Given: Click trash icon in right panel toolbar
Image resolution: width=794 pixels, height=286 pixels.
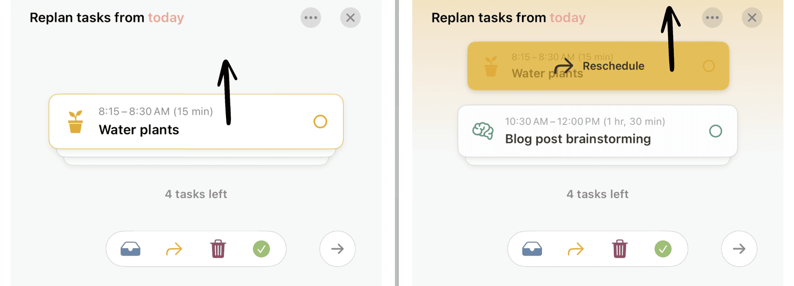Looking at the screenshot, I should click(620, 249).
